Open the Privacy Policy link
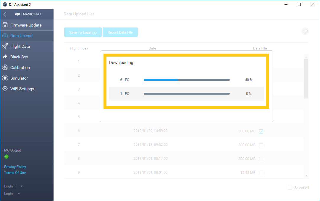Screen dimensions: 320x201 point(15,167)
